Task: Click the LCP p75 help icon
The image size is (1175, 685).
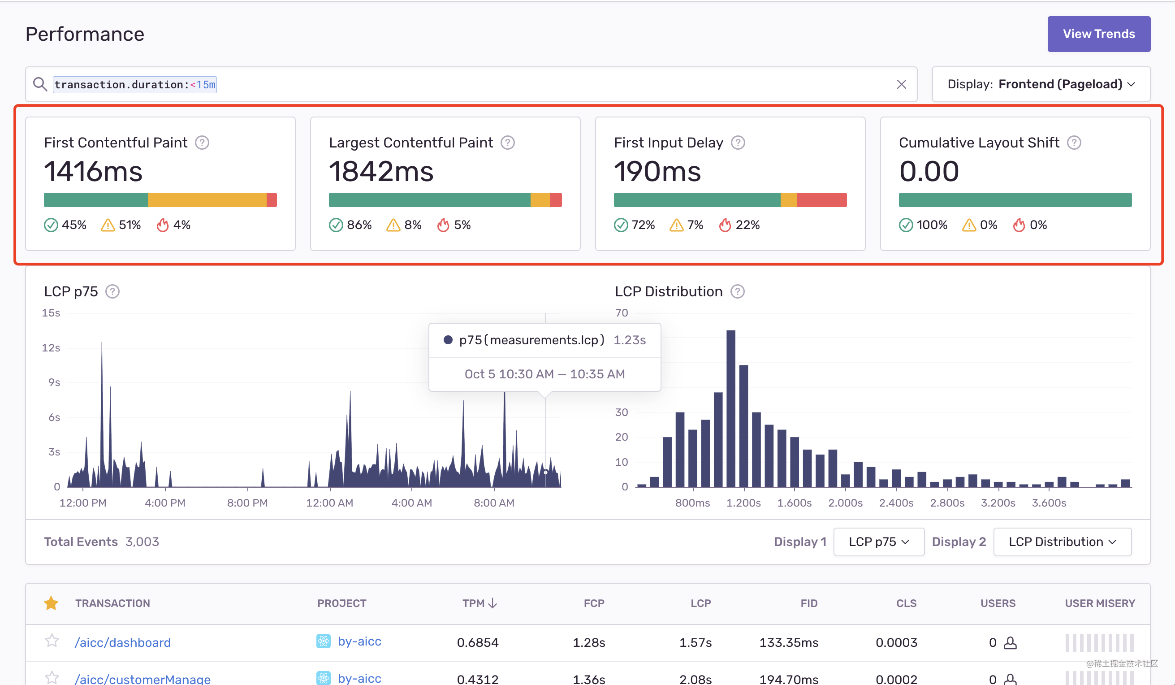Action: pyautogui.click(x=112, y=291)
